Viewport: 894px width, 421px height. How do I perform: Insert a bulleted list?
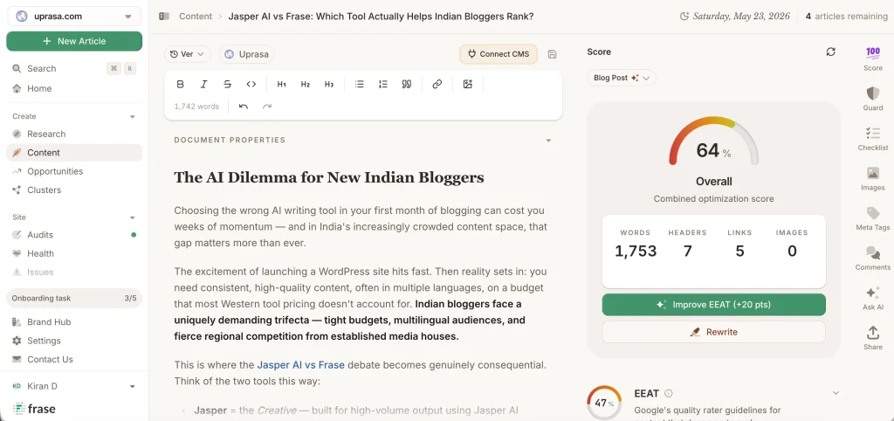pyautogui.click(x=359, y=85)
